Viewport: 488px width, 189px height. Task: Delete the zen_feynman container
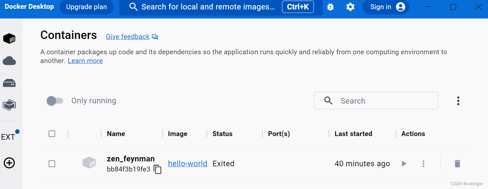pyautogui.click(x=457, y=164)
